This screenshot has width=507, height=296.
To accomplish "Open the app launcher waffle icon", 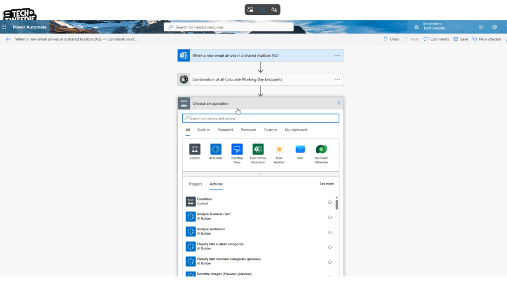I will (4, 27).
